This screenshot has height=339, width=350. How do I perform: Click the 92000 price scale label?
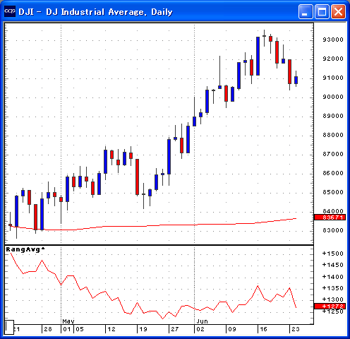pos(333,59)
